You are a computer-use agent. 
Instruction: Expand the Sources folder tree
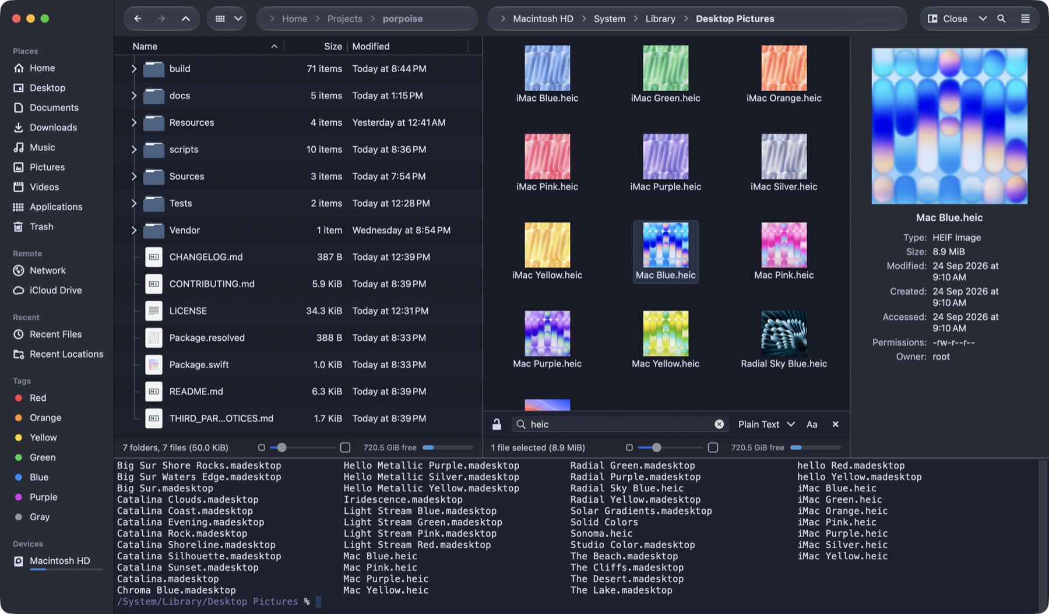tap(134, 177)
